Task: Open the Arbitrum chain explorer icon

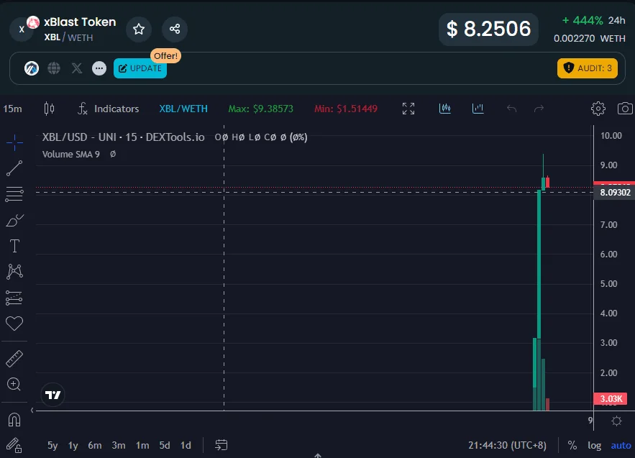Action: 32,68
